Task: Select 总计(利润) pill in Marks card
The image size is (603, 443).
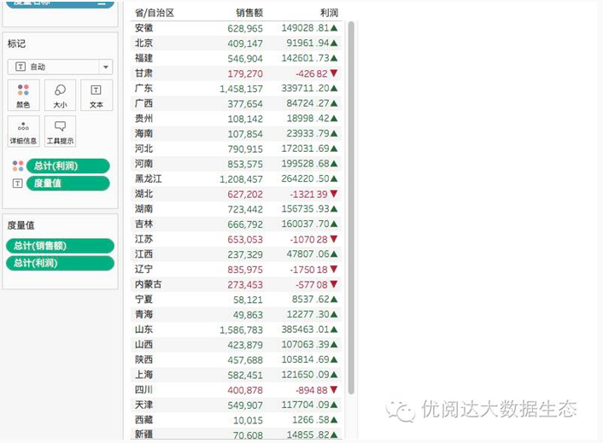Action: point(68,166)
